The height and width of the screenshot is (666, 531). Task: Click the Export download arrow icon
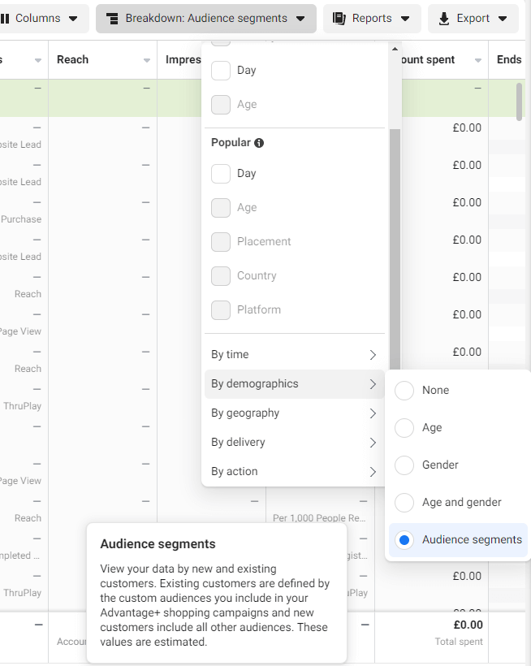(x=444, y=18)
